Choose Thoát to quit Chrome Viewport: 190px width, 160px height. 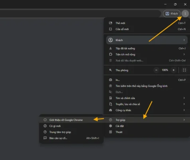click(147, 132)
